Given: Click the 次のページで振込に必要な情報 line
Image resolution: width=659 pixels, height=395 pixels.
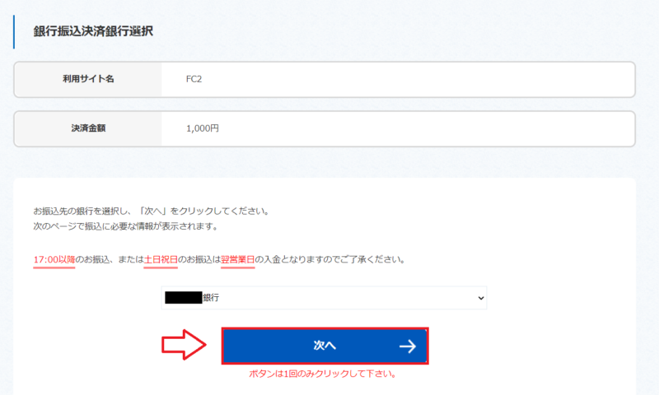Looking at the screenshot, I should coord(127,226).
